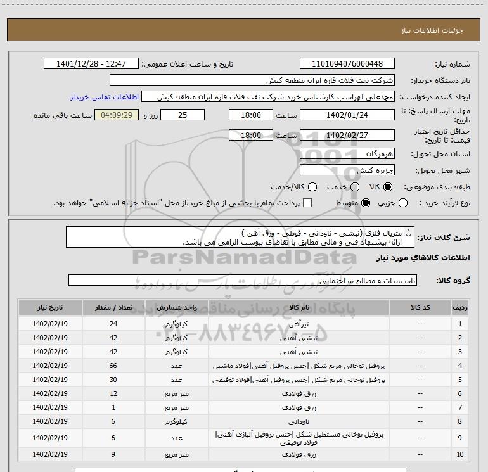Toggle the Islamic treasury payment checkbox

(307, 203)
